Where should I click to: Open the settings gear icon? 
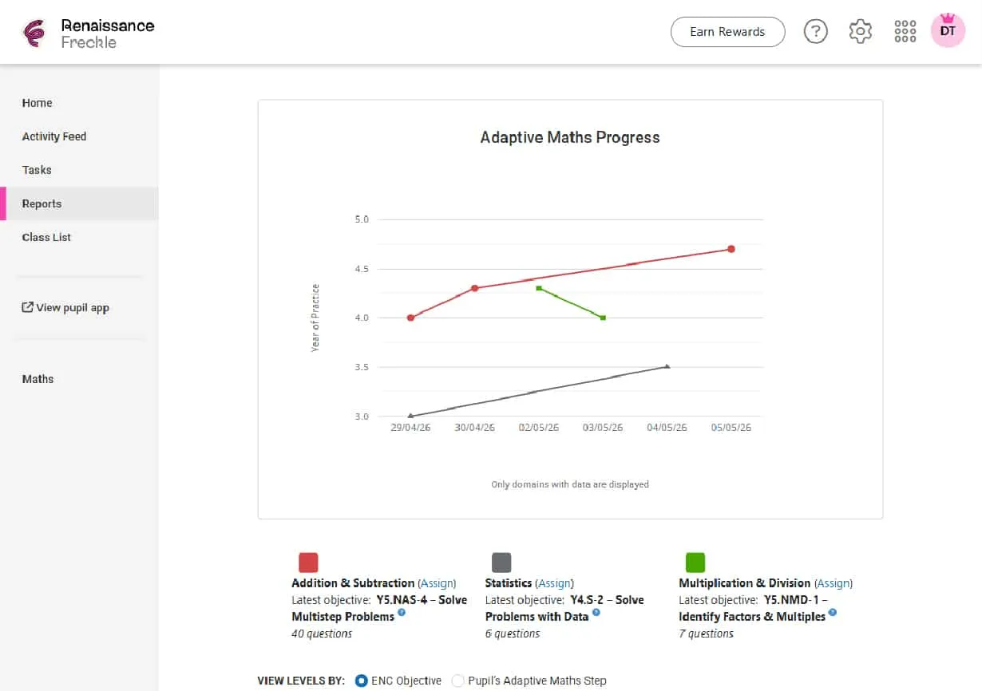[860, 32]
